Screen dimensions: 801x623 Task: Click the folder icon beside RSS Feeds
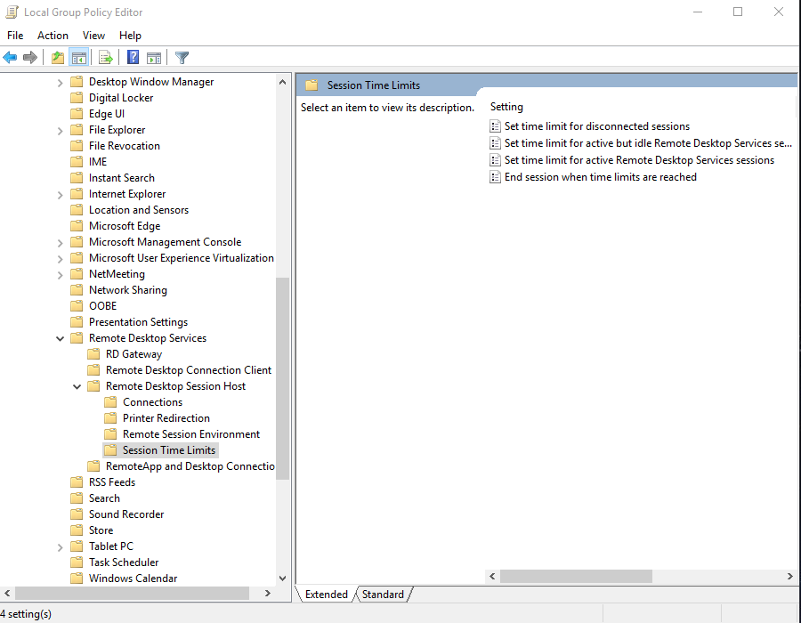click(77, 482)
